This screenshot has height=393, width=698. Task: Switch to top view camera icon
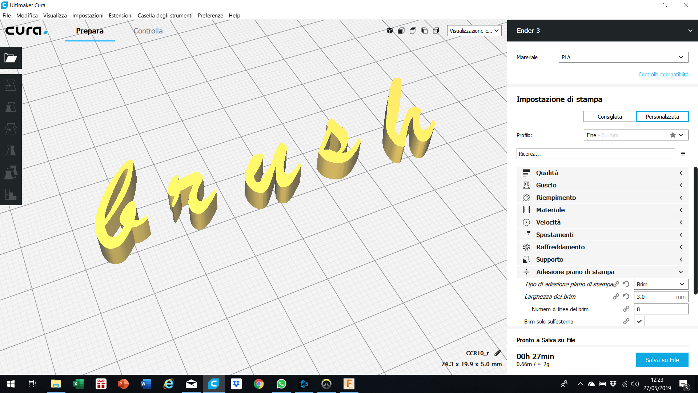pyautogui.click(x=413, y=31)
